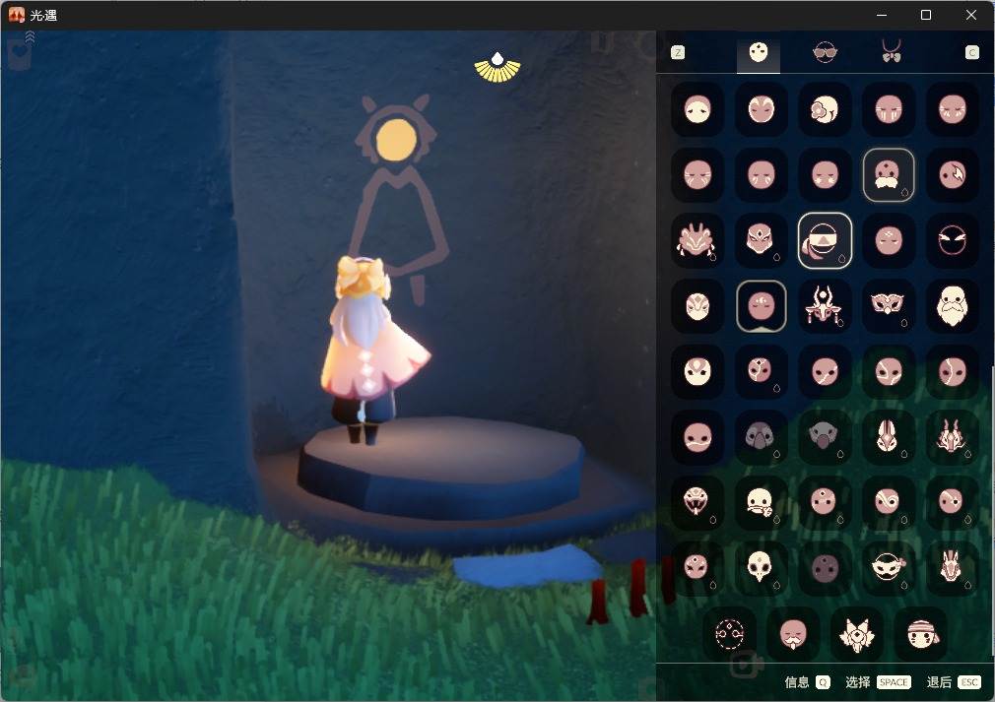Open the masks category tab

pyautogui.click(x=759, y=52)
